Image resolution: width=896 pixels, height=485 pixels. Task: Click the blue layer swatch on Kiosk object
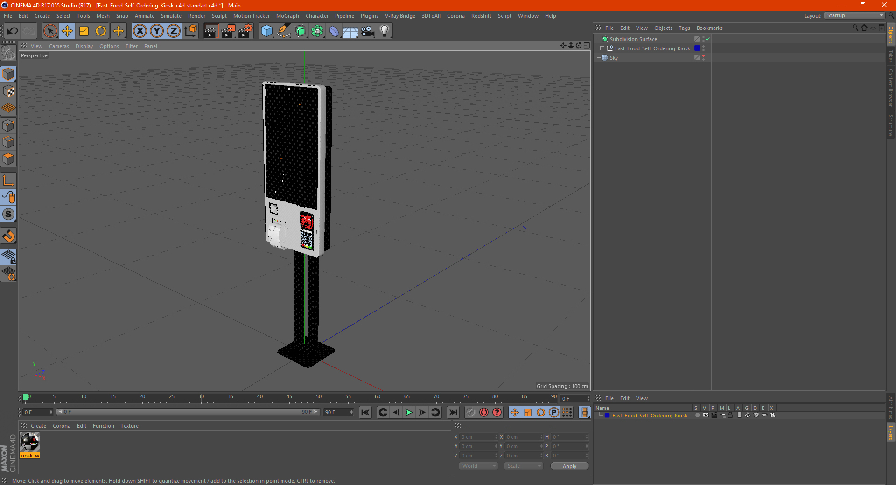697,48
